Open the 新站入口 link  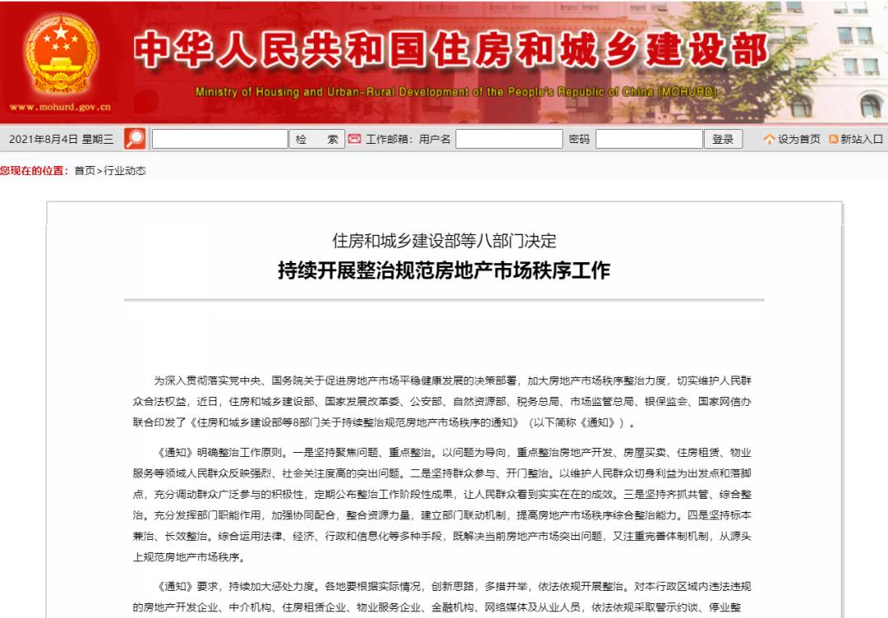pos(862,139)
